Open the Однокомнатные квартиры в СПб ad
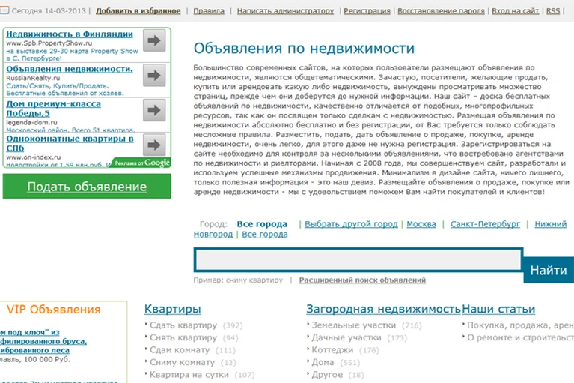This screenshot has height=383, width=574. coord(70,143)
